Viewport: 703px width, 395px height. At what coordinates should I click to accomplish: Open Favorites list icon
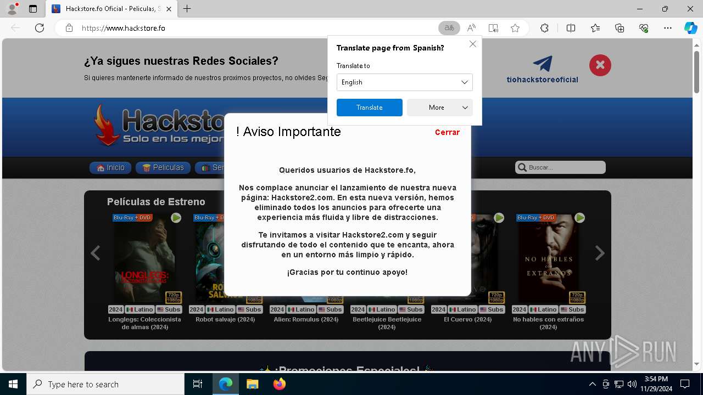(595, 28)
